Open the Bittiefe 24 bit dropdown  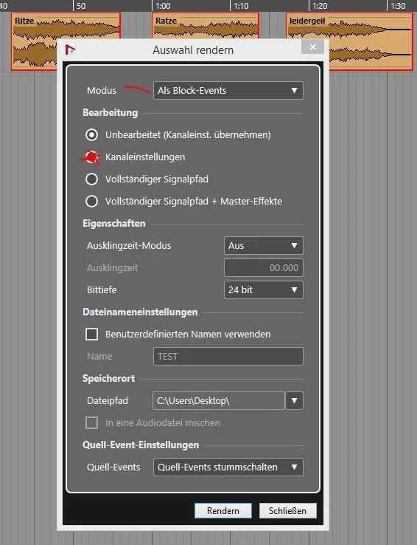[x=264, y=290]
